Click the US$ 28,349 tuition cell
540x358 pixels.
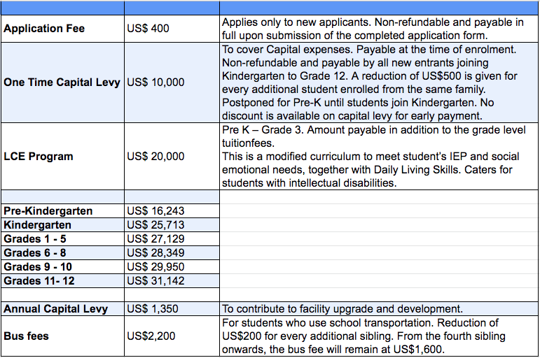pos(172,252)
